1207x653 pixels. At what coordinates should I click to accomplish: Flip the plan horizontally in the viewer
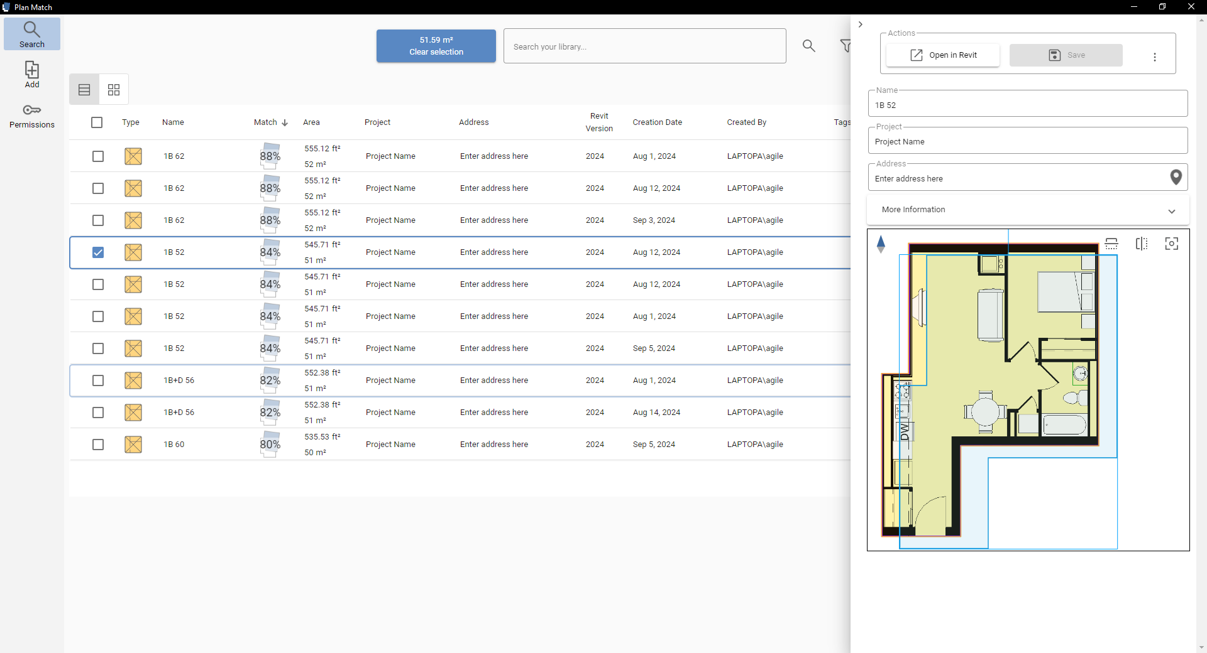(x=1142, y=244)
